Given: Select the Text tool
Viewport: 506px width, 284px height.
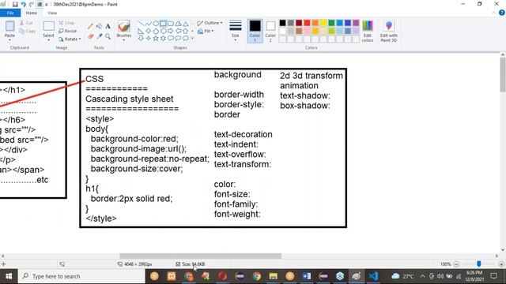Looking at the screenshot, I should pyautogui.click(x=108, y=26).
